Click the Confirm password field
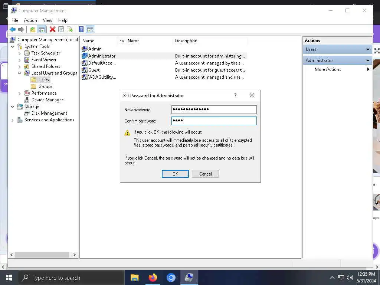Image resolution: width=380 pixels, height=285 pixels. coord(214,121)
